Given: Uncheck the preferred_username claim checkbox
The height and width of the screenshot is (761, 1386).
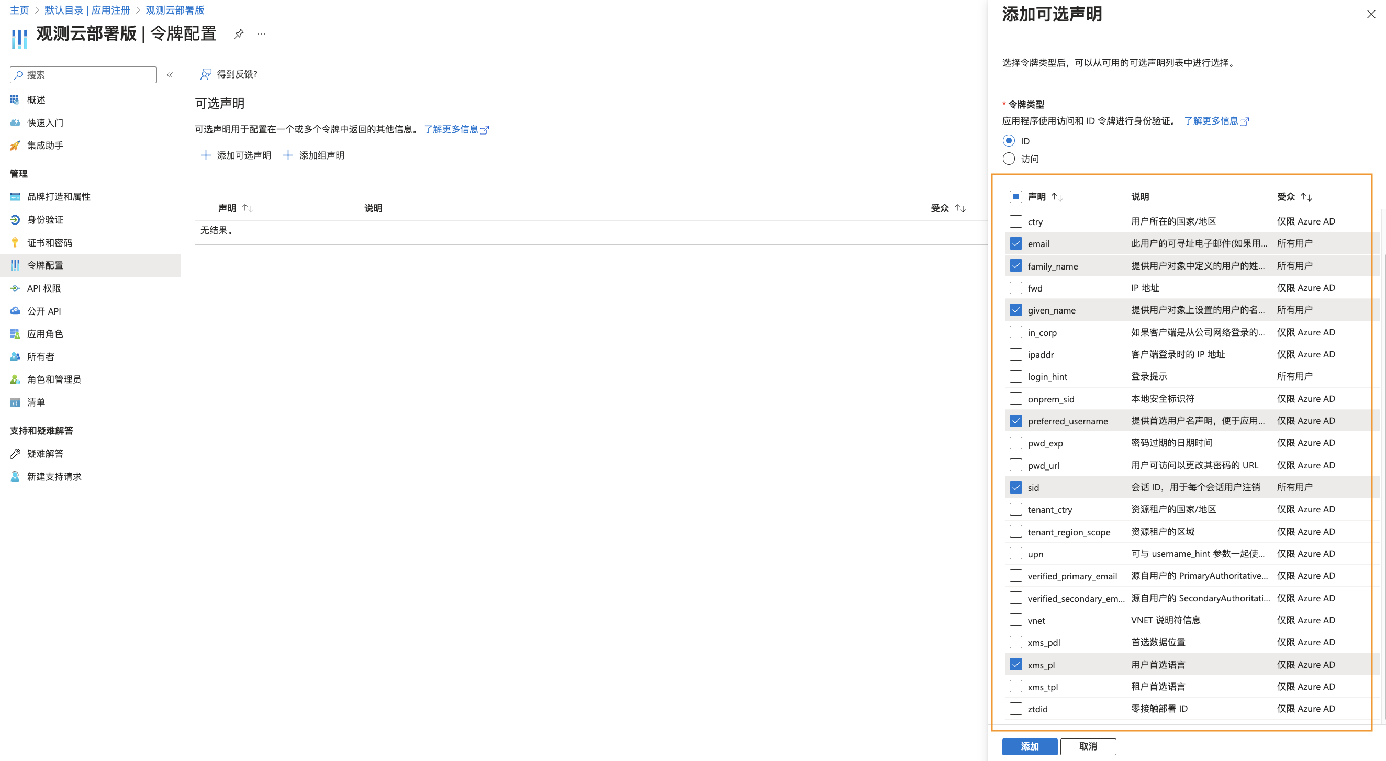Looking at the screenshot, I should coord(1016,421).
